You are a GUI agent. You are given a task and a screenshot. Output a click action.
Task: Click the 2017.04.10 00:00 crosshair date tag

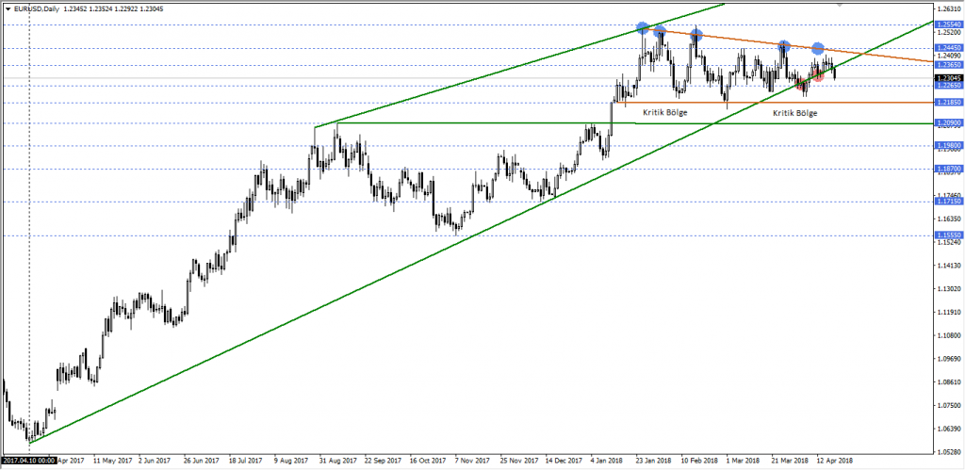(29, 461)
